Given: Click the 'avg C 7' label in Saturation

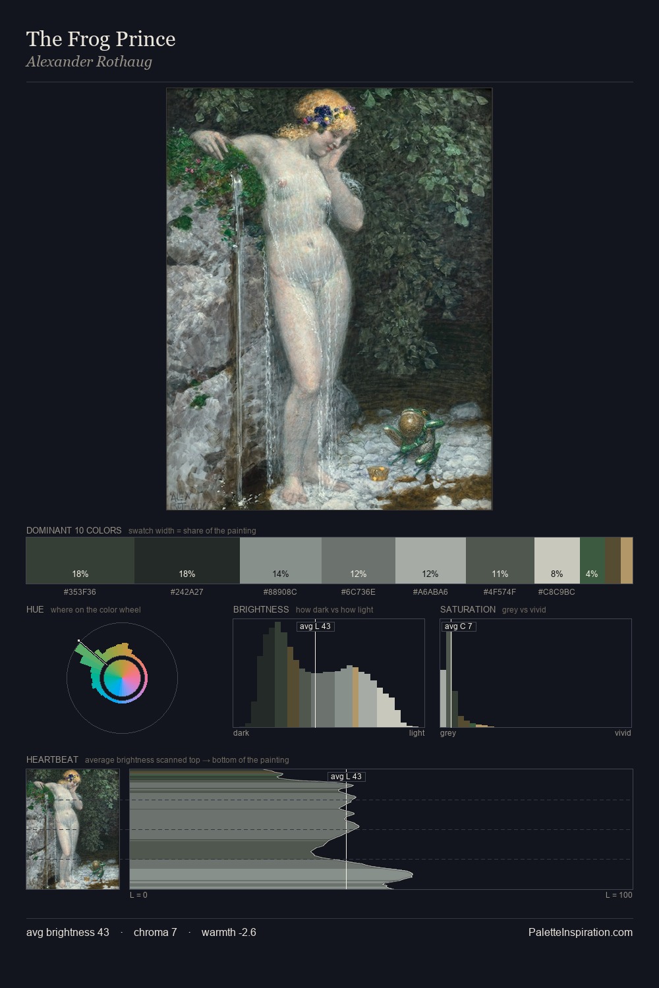Looking at the screenshot, I should pyautogui.click(x=459, y=626).
